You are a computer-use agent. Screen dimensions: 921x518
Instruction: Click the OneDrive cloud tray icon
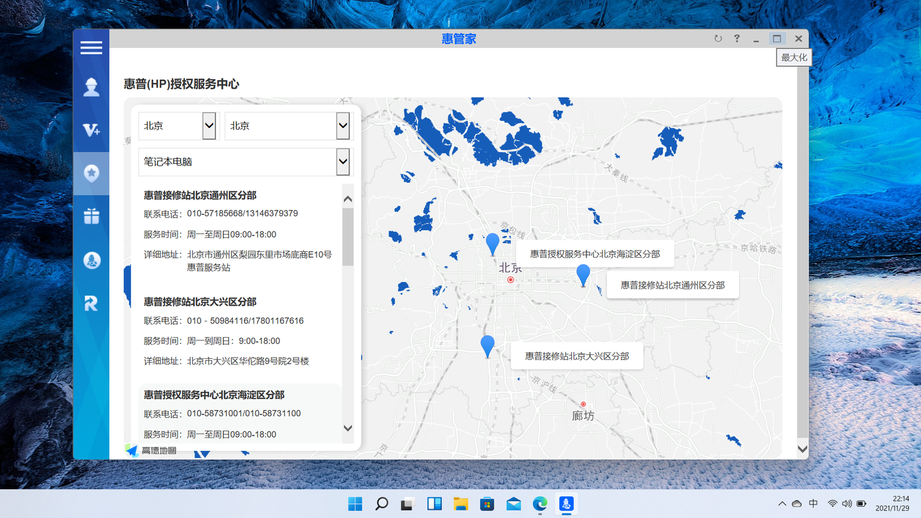pos(796,504)
